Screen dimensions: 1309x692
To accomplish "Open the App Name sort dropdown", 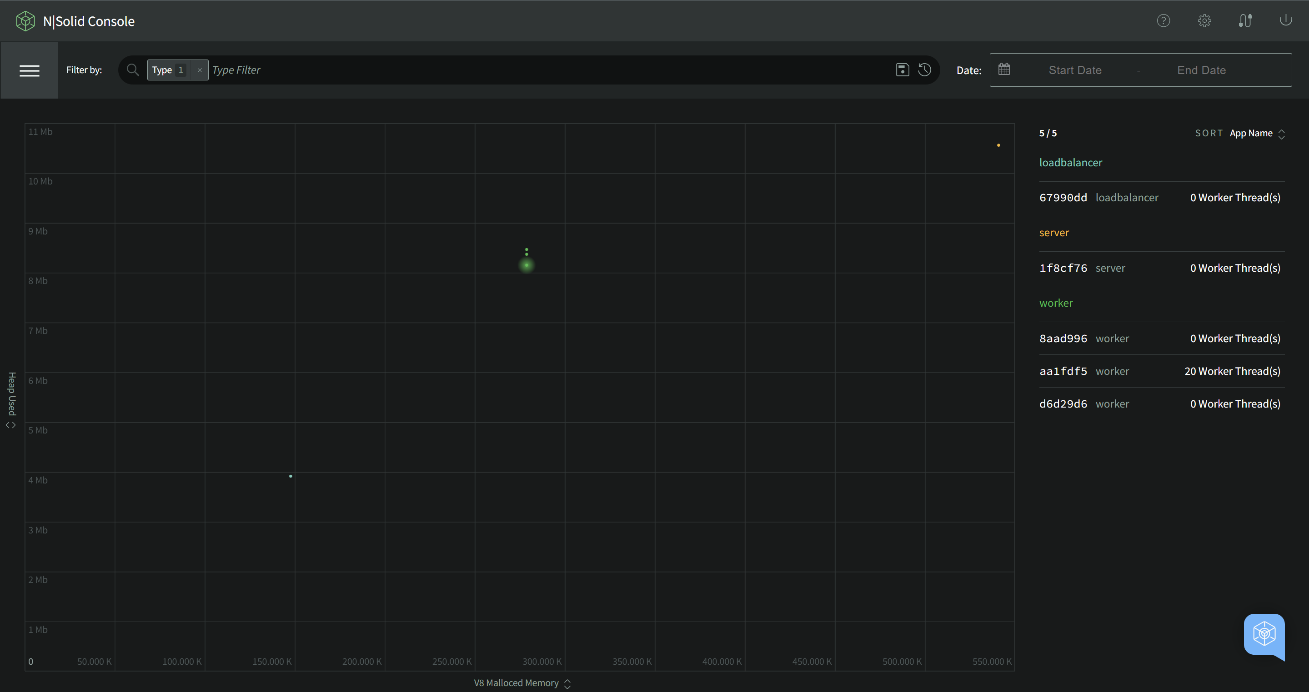I will (x=1257, y=134).
